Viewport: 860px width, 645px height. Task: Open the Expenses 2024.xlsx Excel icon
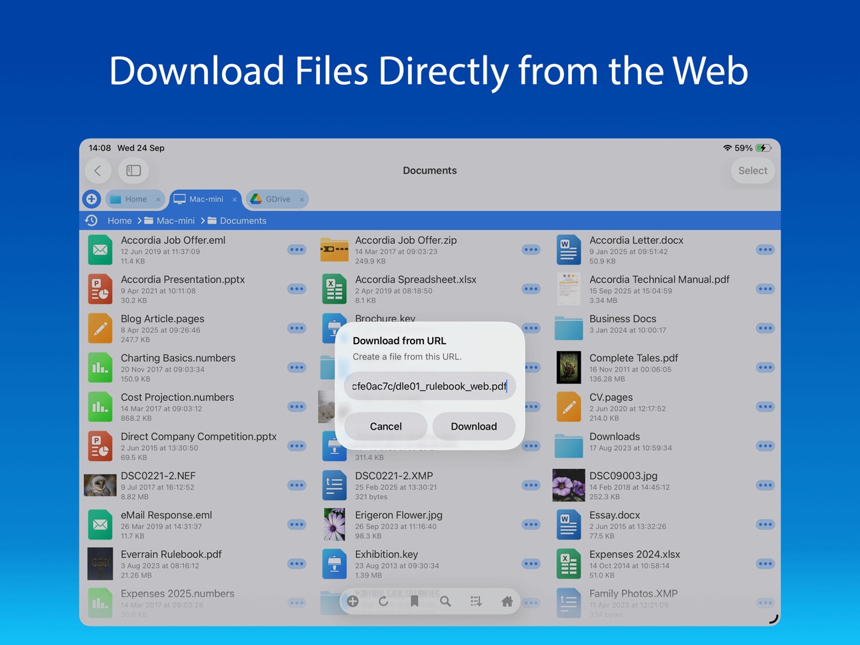click(568, 564)
